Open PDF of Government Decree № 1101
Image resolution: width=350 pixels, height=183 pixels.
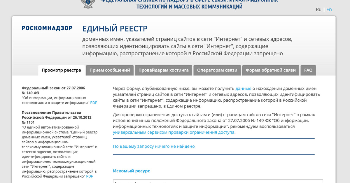click(90, 176)
